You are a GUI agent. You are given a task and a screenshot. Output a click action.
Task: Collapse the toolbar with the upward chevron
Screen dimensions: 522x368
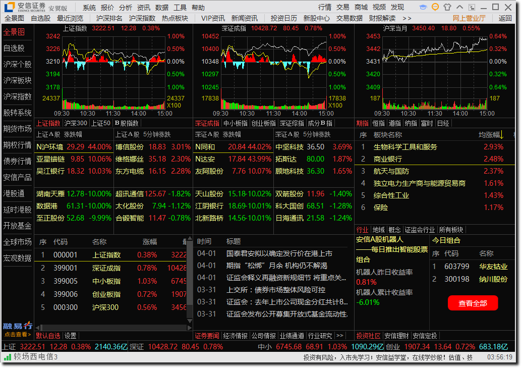460,7
